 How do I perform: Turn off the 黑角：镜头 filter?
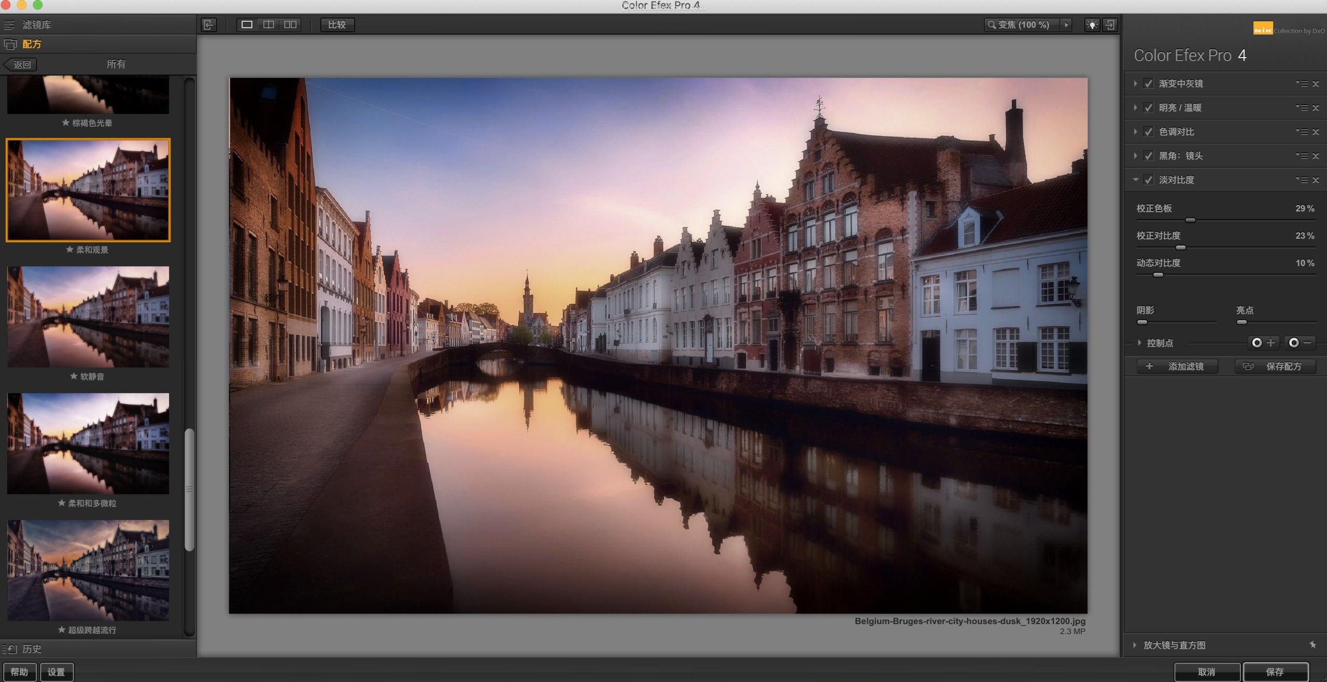[1149, 155]
